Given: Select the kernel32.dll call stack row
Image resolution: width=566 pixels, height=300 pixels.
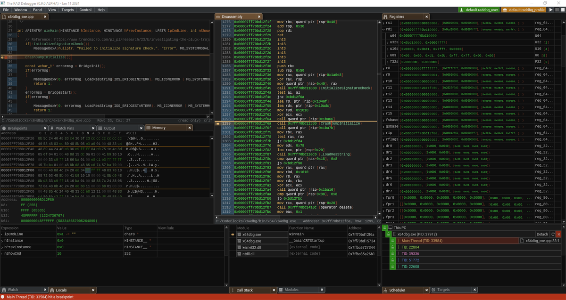Looking at the screenshot, I should click(306, 247).
